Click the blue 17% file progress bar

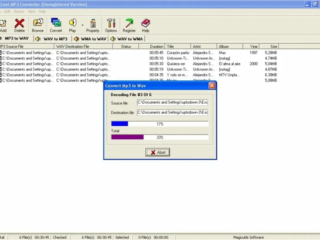click(160, 124)
